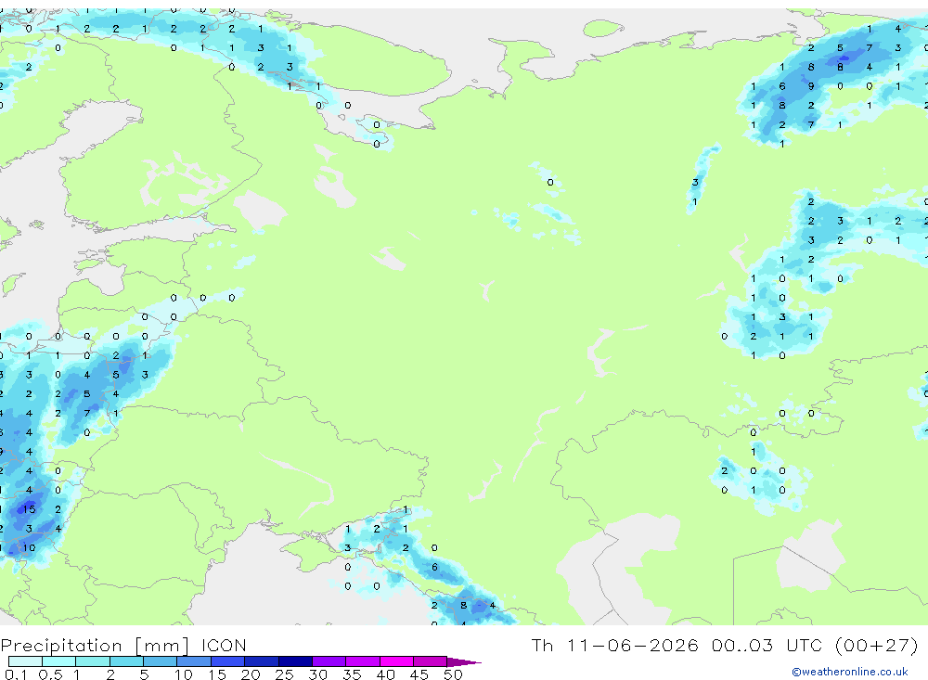Select the 35–40 mm purple legend swatch
The width and height of the screenshot is (928, 680).
[362, 661]
